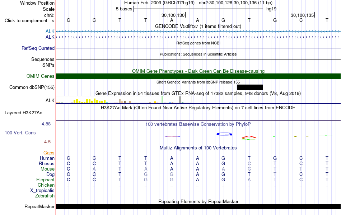Click the 100 Vert. Cons track label
Image resolution: width=341 pixels, height=215 pixels.
point(20,133)
